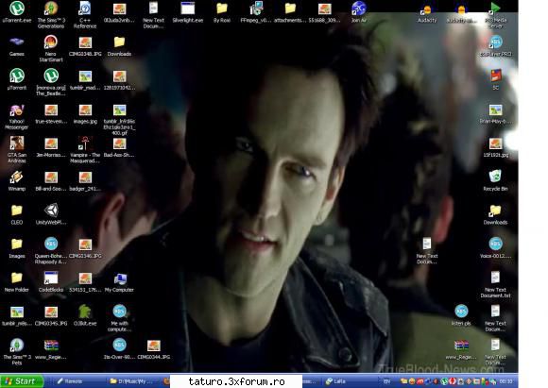Select the Nero StartSmart shortcut
The image size is (548, 388).
pos(51,48)
